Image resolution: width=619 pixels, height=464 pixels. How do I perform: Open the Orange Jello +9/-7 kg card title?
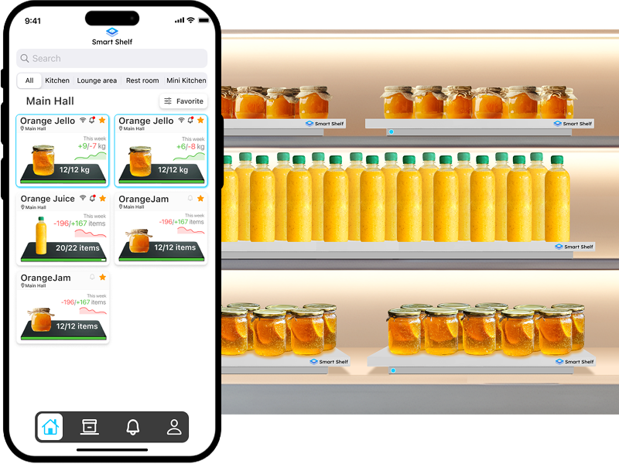click(47, 121)
